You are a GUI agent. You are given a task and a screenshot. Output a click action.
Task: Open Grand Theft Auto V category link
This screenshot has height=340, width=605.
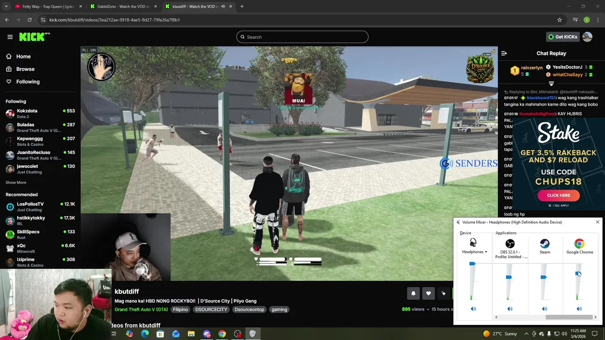141,309
